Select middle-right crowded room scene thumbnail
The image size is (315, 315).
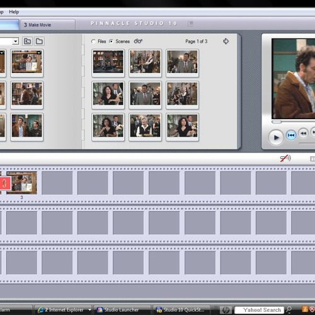click(x=182, y=95)
